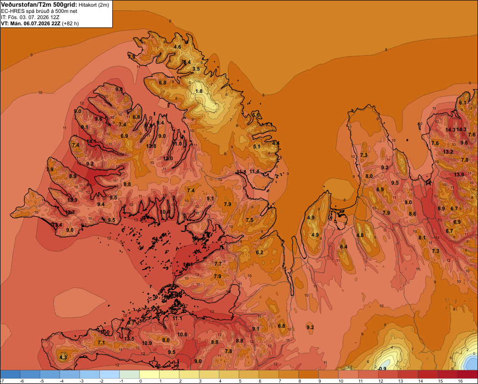Image resolution: width=478 pixels, height=384 pixels.
Task: Select the blue legend swatch between -7 and -6
Action: pyautogui.click(x=11, y=374)
